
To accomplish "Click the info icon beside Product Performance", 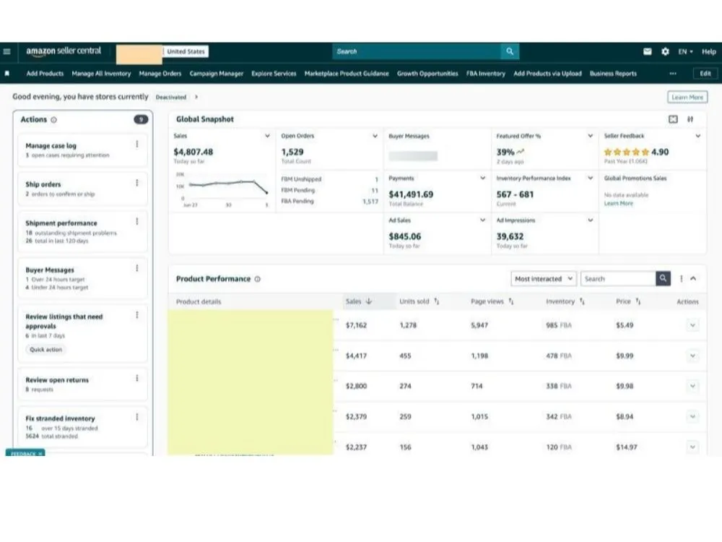I will [258, 279].
